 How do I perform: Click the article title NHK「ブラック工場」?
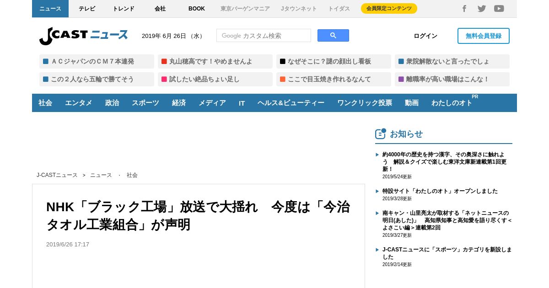pyautogui.click(x=198, y=216)
